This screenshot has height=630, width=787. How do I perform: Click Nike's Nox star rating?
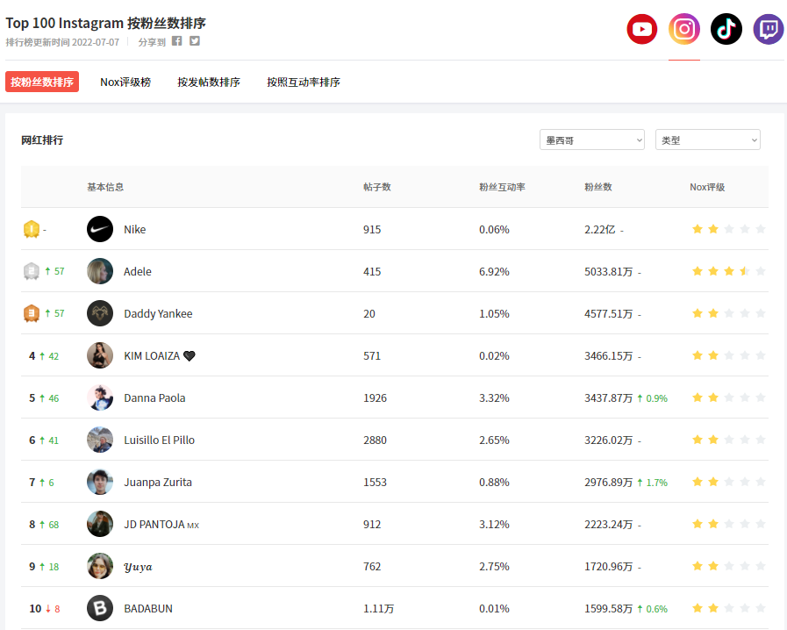point(729,229)
